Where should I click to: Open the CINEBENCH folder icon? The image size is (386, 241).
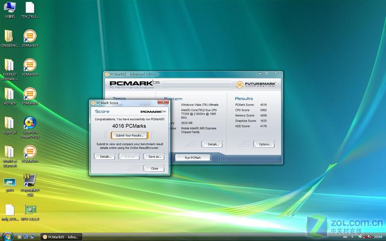[10, 39]
